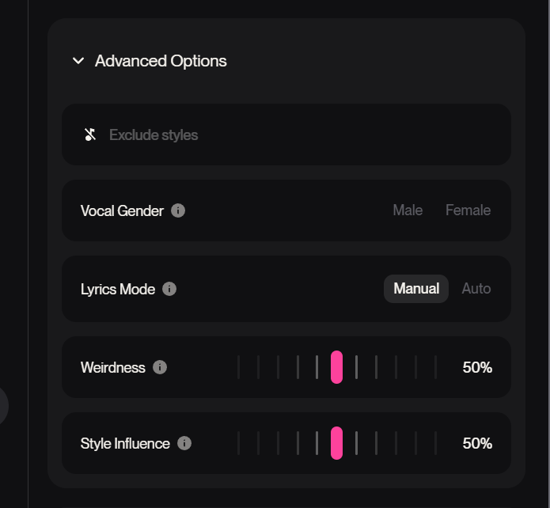Select Female vocal gender
Screen dimensions: 550x508
pyautogui.click(x=468, y=210)
